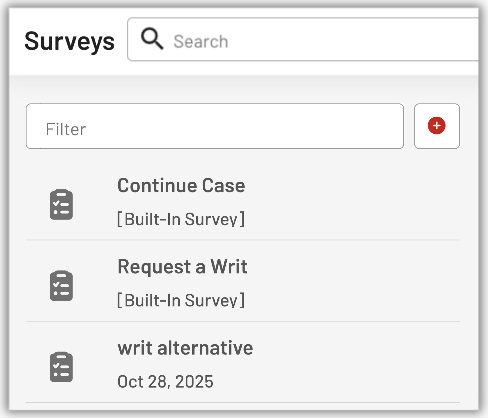
Task: Open the Request a Writ survey title
Action: click(182, 266)
